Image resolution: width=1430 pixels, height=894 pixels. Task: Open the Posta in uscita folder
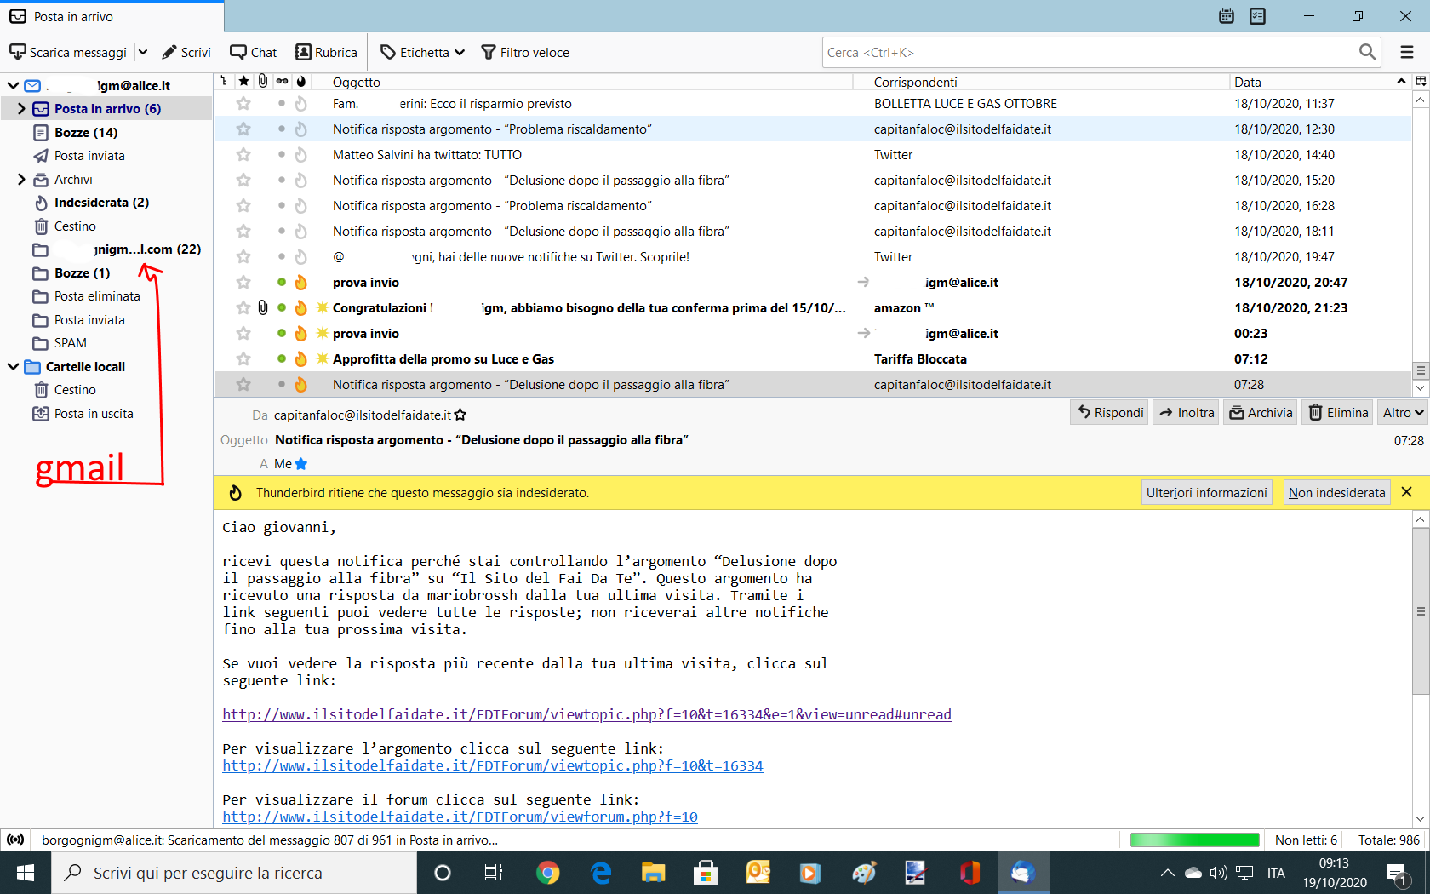pyautogui.click(x=94, y=413)
